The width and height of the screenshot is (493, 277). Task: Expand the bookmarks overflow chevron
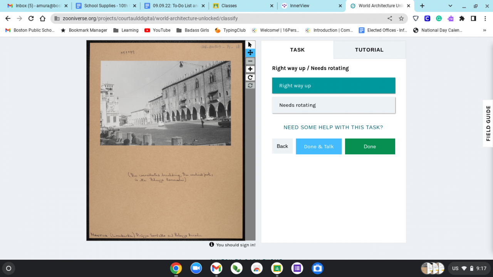point(485,30)
